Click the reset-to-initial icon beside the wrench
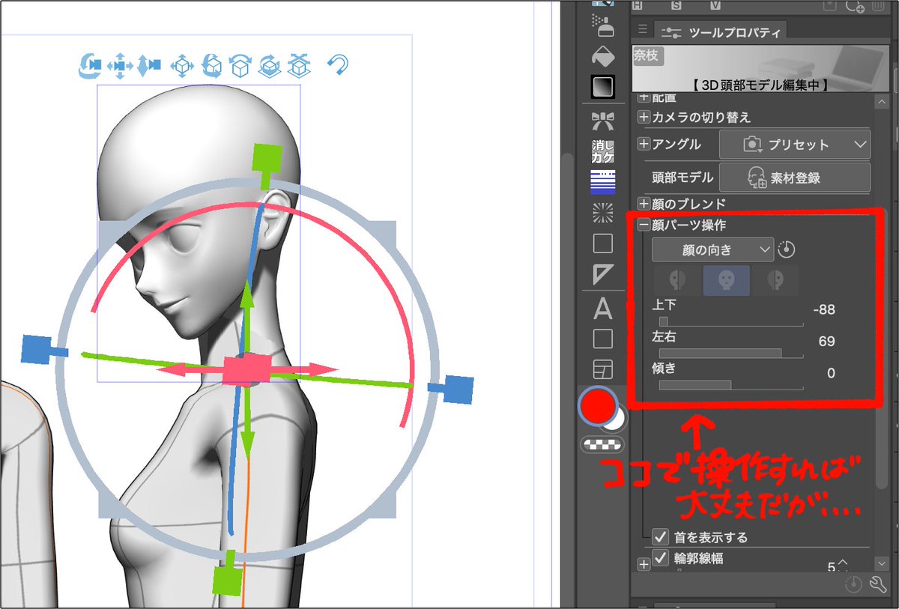Viewport: 899px width, 609px height. [853, 585]
